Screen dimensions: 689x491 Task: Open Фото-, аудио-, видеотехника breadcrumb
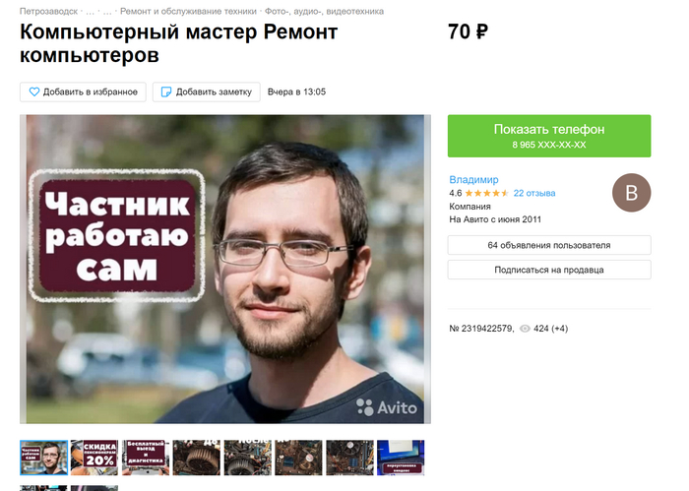point(324,12)
